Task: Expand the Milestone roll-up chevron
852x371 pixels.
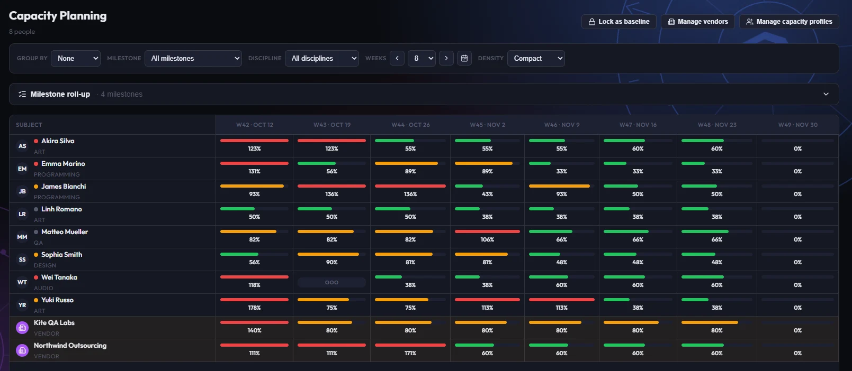Action: click(x=826, y=94)
